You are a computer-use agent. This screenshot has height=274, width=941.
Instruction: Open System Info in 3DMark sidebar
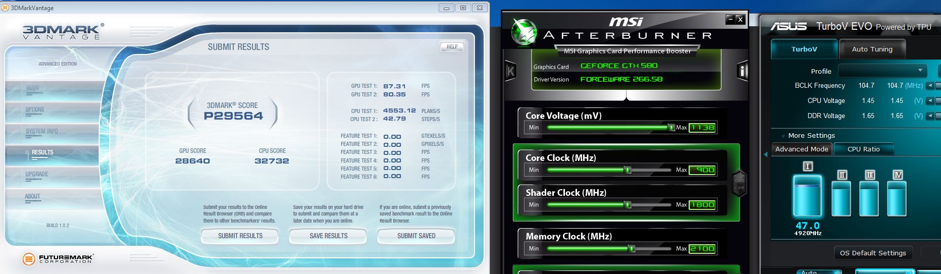coord(52,134)
